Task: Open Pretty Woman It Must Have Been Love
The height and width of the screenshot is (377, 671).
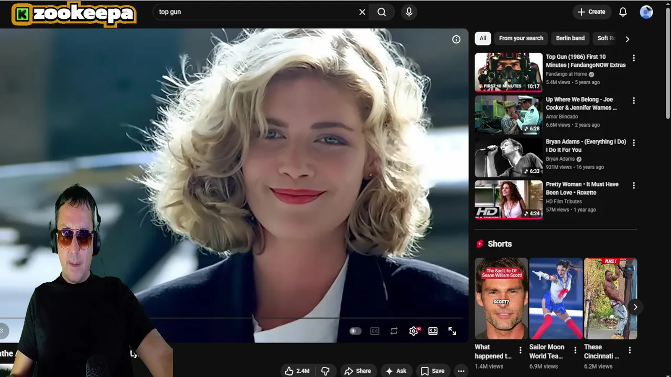Action: [x=582, y=188]
